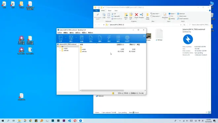This screenshot has width=218, height=123.
Task: Switch Explorer to details view layout
Action: (207, 112)
